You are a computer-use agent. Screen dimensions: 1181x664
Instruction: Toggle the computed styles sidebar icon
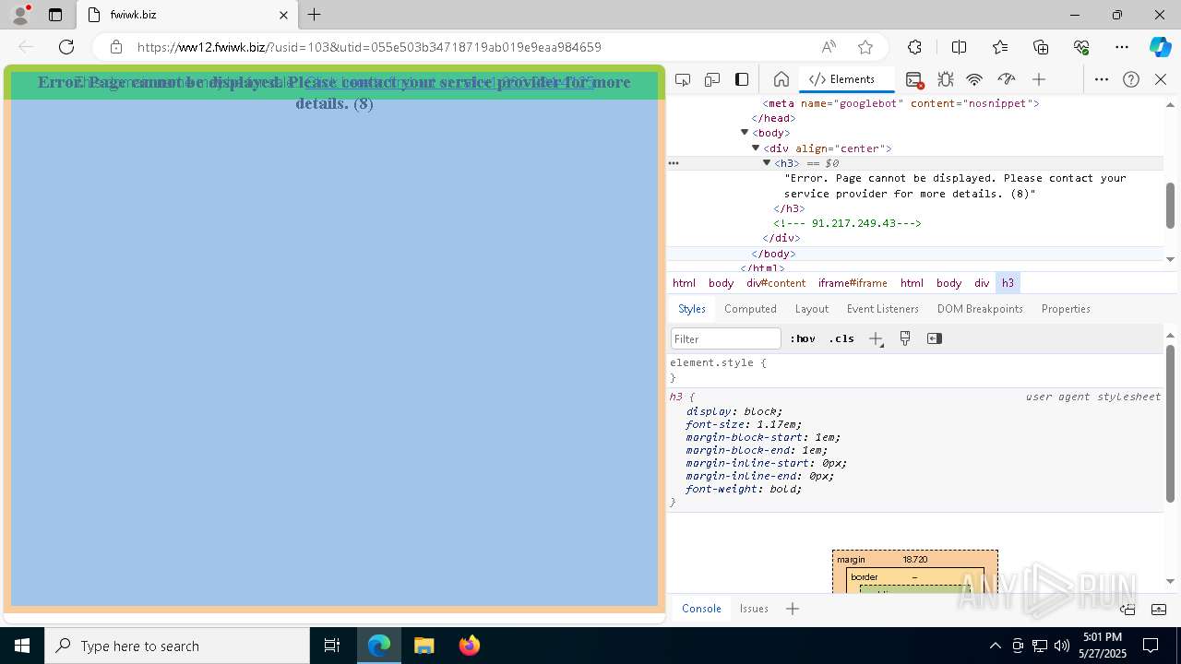coord(935,338)
